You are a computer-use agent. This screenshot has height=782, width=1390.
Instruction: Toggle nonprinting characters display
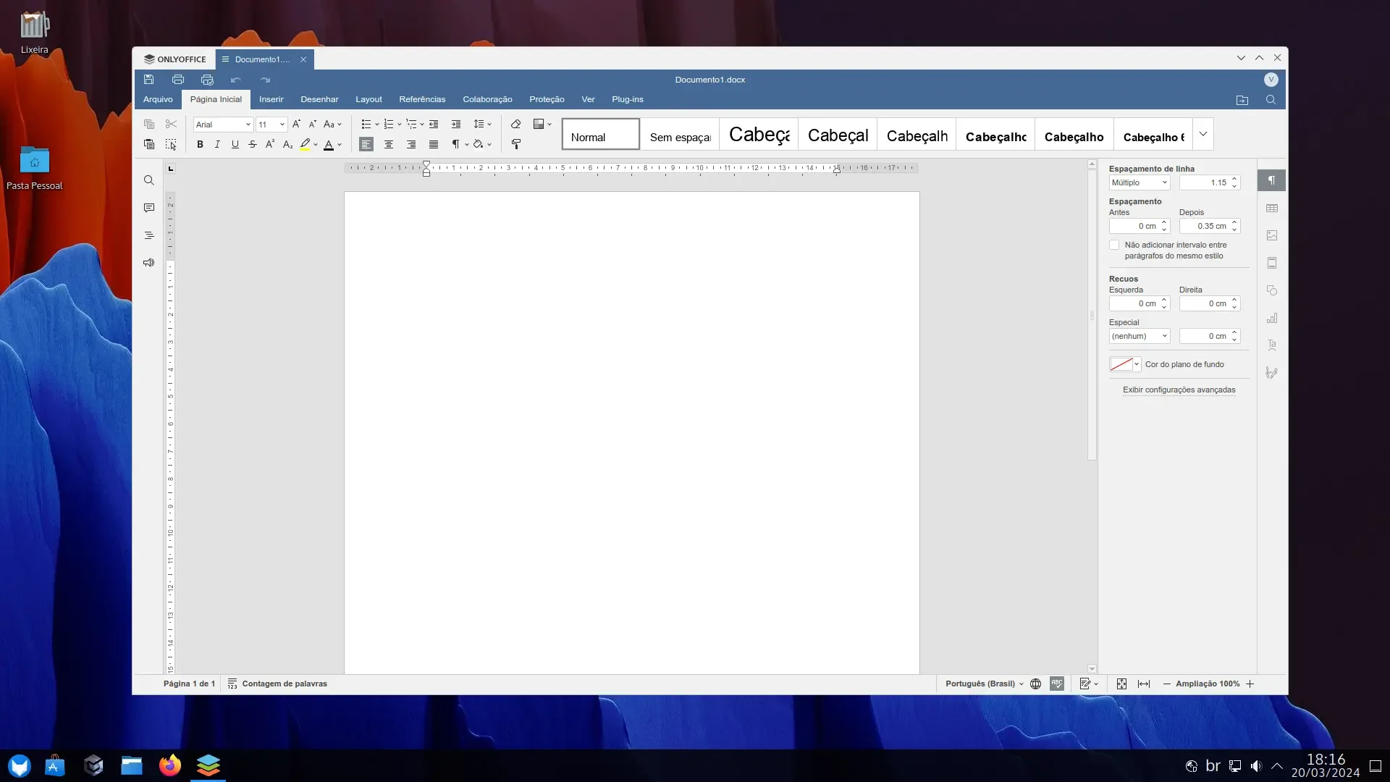click(x=455, y=145)
